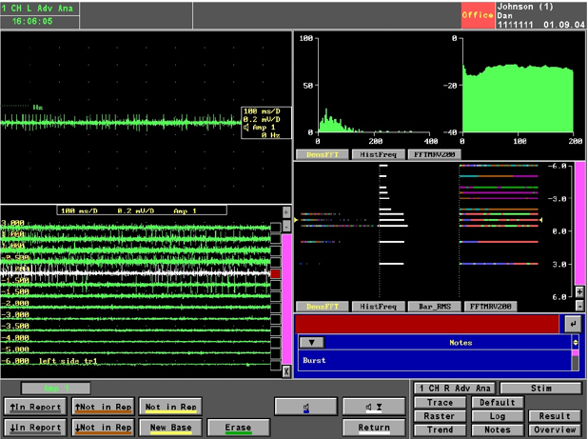
Task: Select the upper DensFFT tab
Action: point(323,154)
